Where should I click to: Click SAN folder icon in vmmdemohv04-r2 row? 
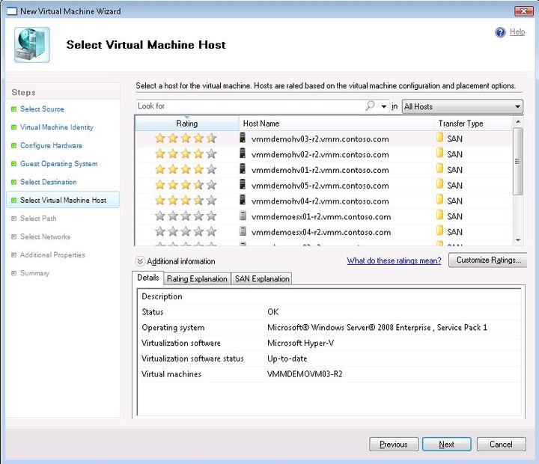point(440,201)
